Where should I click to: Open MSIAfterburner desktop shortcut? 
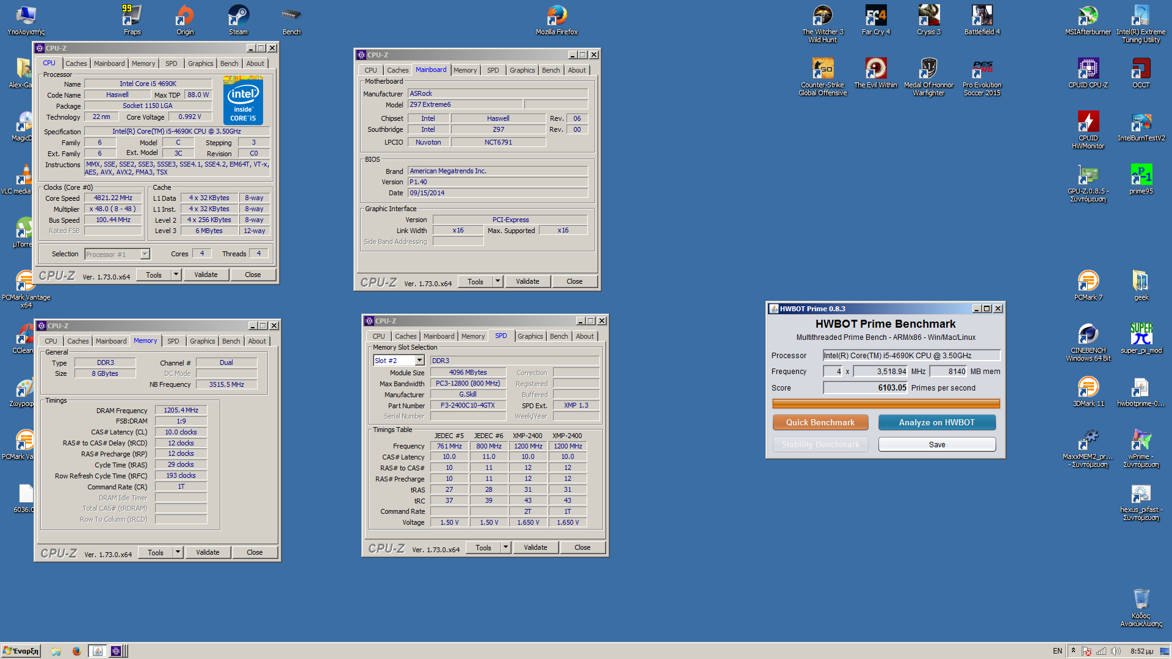[x=1088, y=20]
